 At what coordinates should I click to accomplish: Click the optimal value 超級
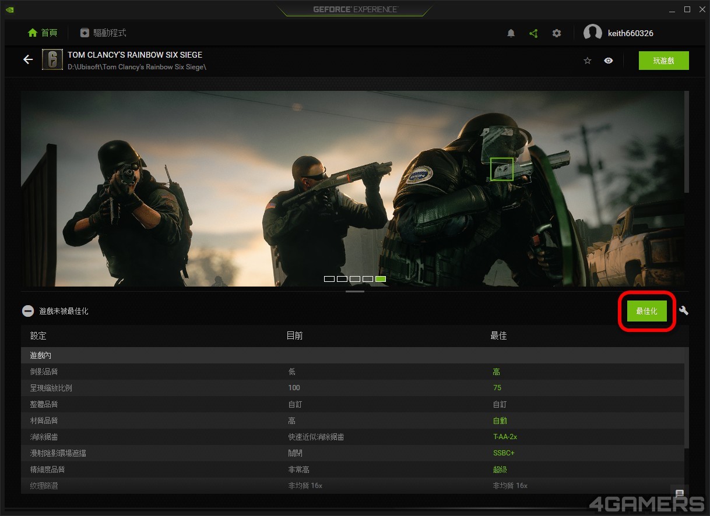[500, 469]
